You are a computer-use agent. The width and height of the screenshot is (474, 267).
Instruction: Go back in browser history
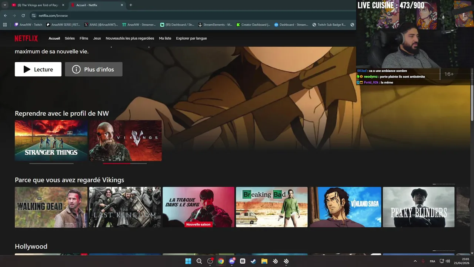(x=5, y=16)
